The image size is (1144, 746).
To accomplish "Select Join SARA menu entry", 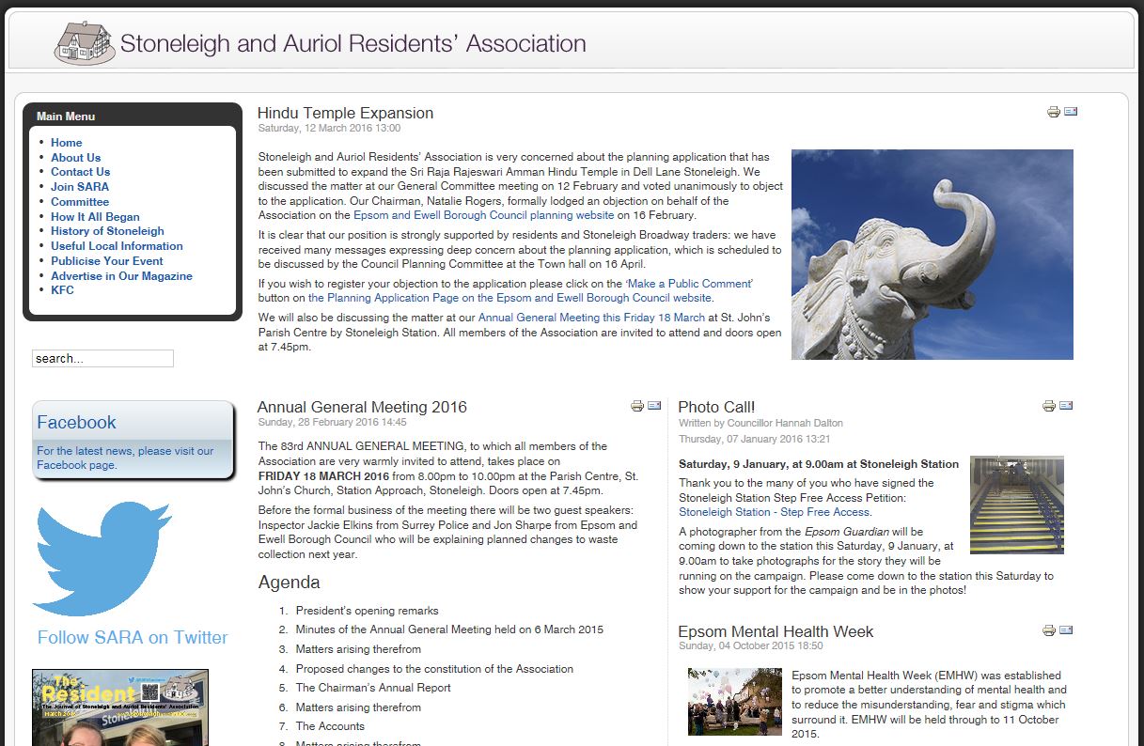I will [x=80, y=187].
